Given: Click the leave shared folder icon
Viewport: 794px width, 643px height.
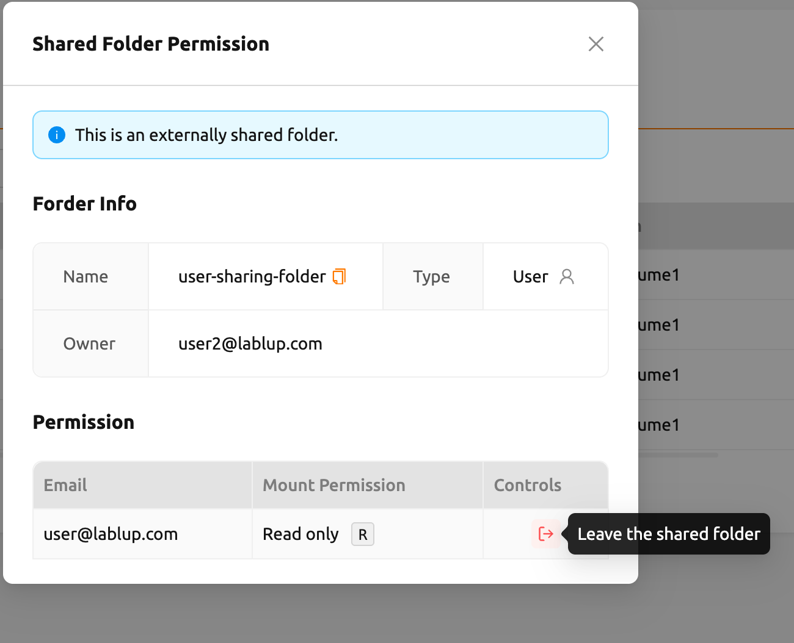Looking at the screenshot, I should point(545,534).
